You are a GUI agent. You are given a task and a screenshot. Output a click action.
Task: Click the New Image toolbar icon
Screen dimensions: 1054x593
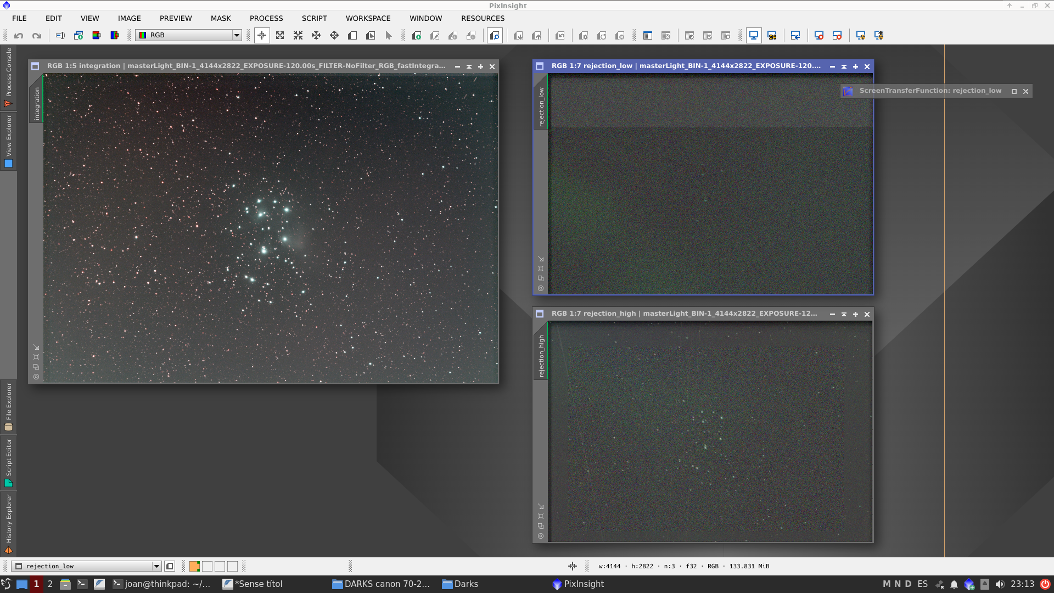(x=78, y=35)
